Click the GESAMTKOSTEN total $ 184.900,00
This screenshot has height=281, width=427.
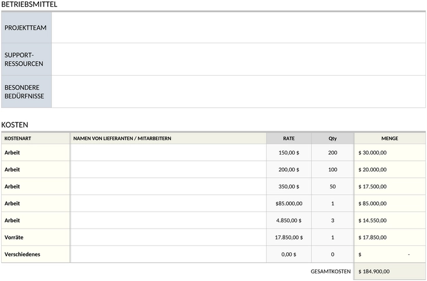click(x=390, y=272)
